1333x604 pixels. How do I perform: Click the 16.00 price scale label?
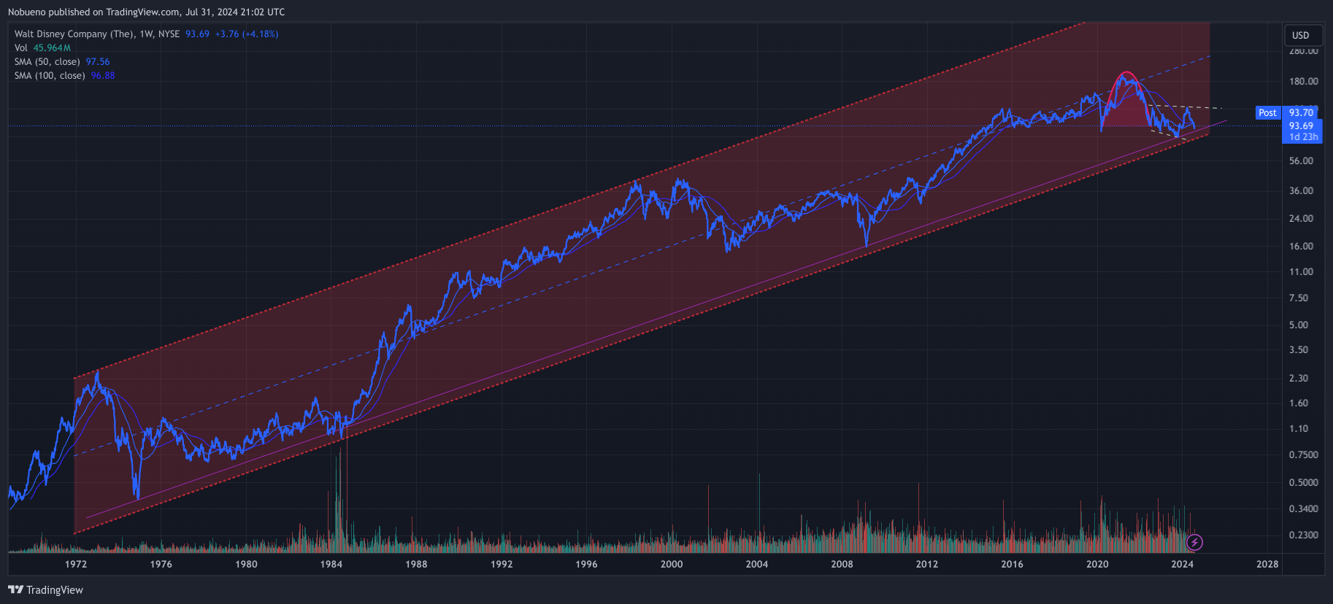pos(1301,246)
